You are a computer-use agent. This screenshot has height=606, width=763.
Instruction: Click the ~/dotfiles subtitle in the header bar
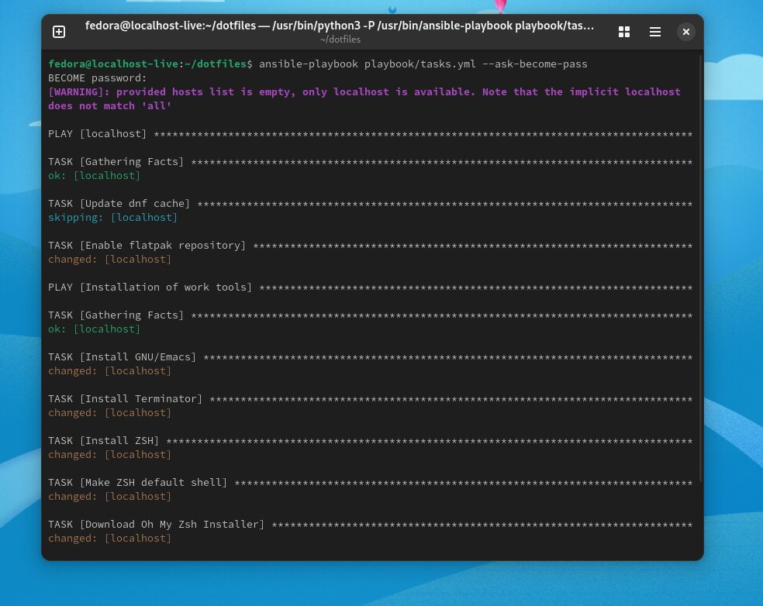pyautogui.click(x=340, y=40)
